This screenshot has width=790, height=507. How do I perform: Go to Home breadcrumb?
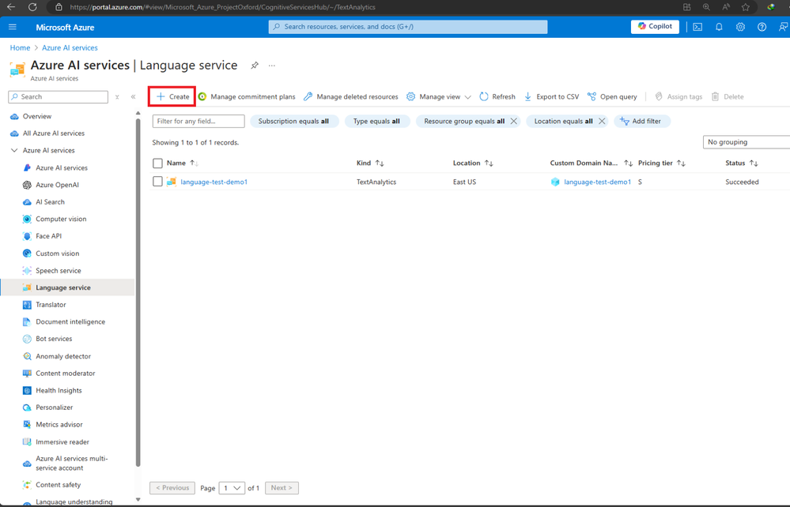point(20,48)
